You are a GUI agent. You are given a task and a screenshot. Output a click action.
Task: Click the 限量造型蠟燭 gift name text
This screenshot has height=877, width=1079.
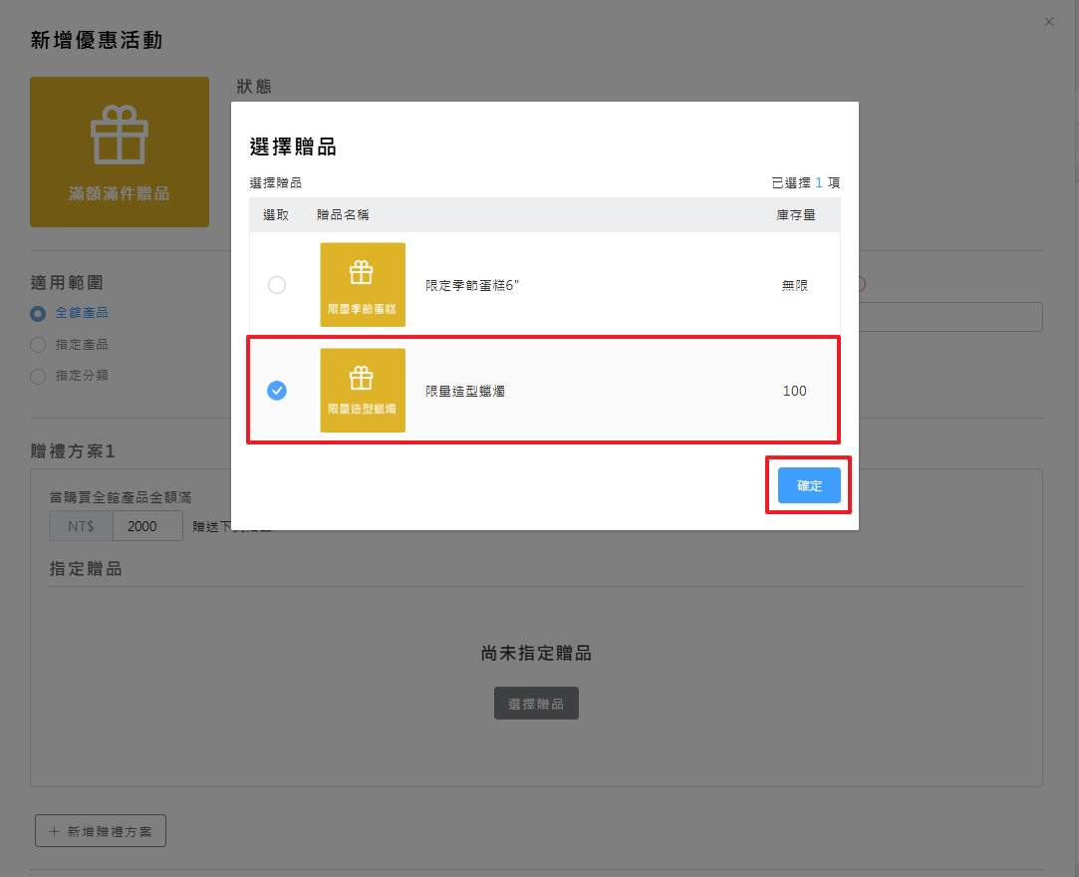click(x=465, y=391)
